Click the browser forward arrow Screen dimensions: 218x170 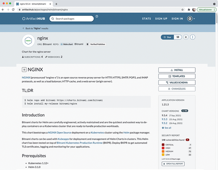pyautogui.click(x=8, y=10)
